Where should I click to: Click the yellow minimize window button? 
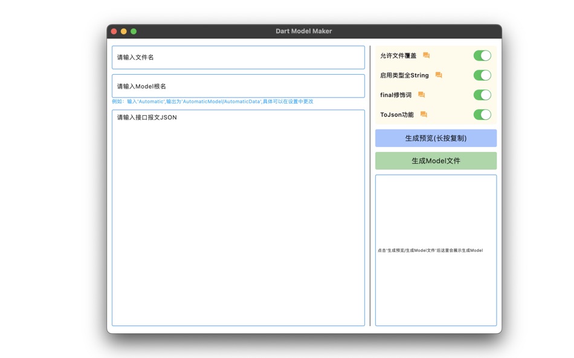(123, 30)
